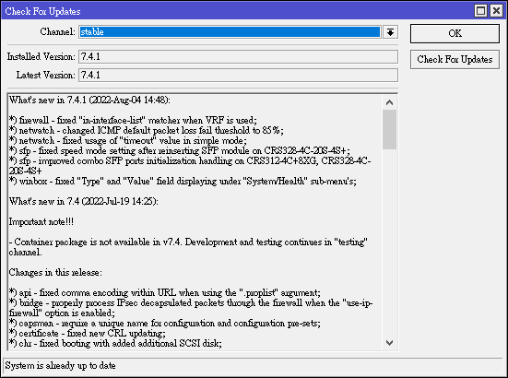
Task: Click the firewall in-interface-list changelog line
Action: [x=133, y=120]
